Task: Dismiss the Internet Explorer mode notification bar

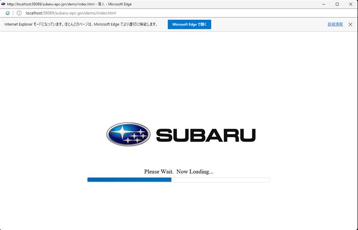Action: 350,24
